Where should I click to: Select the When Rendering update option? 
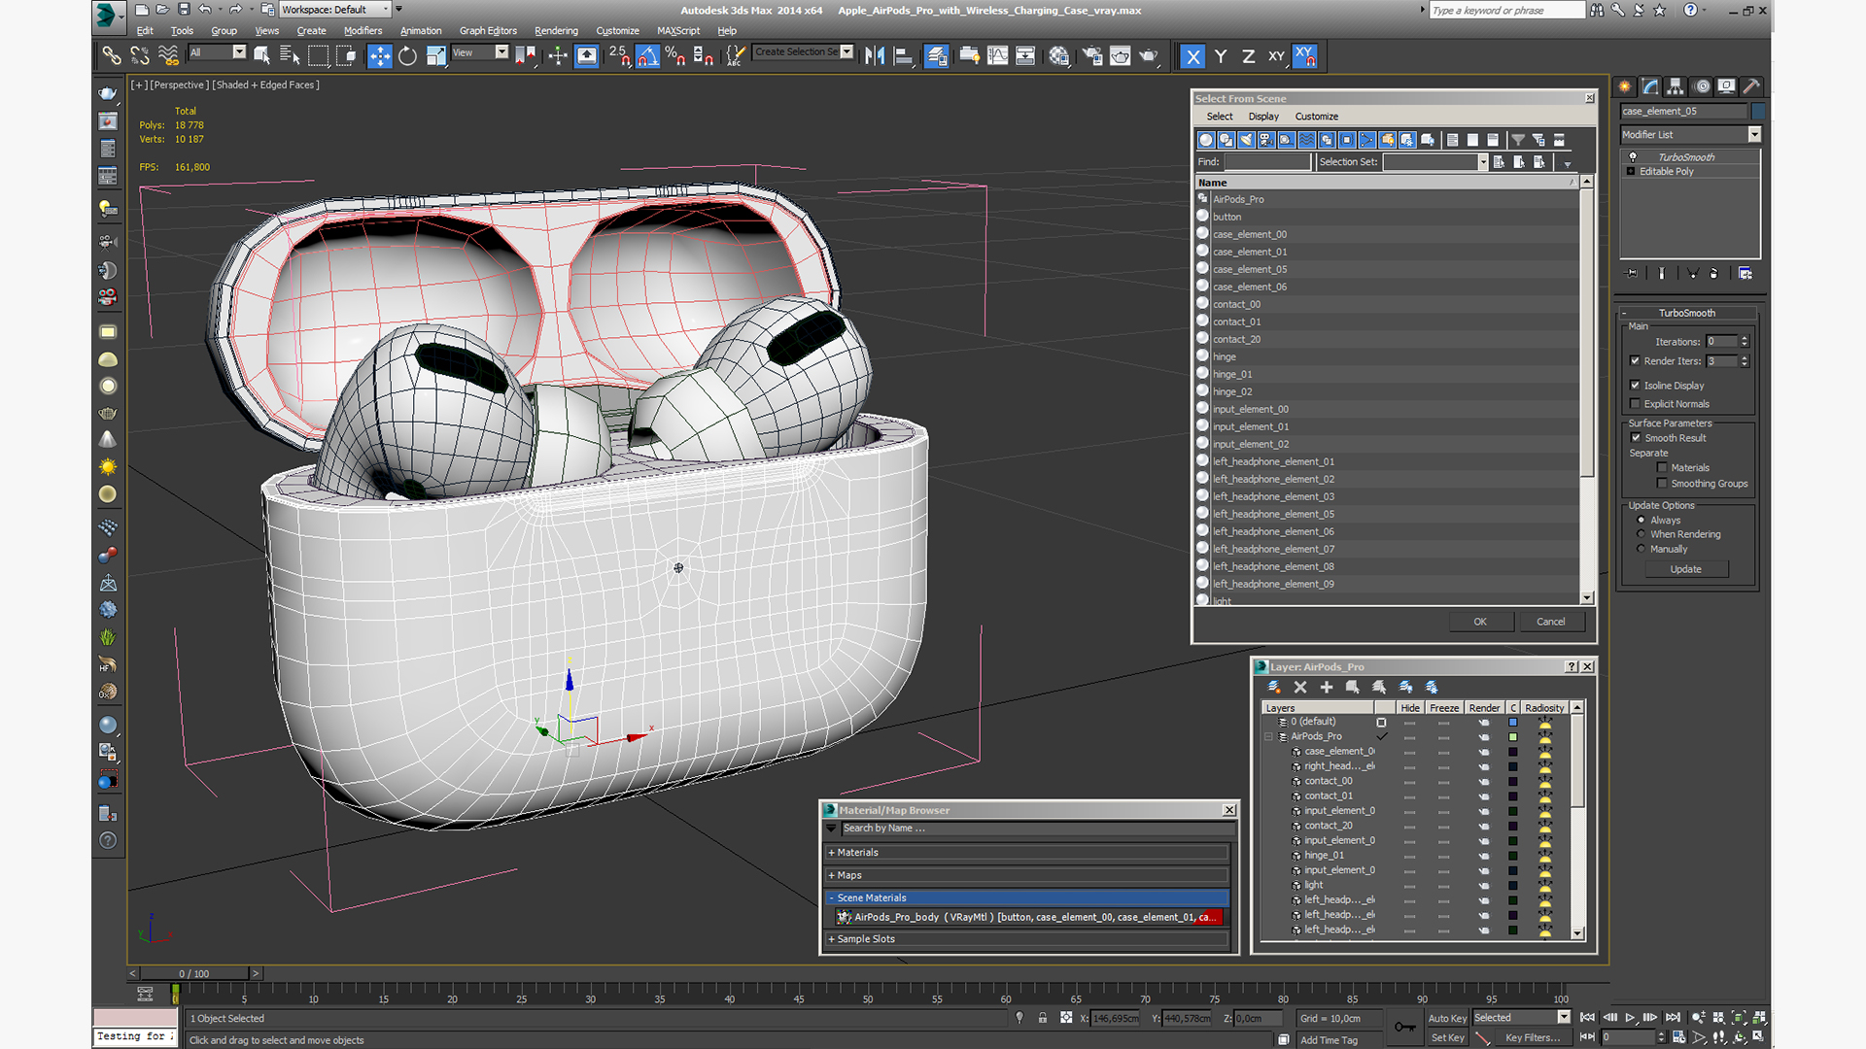(x=1641, y=534)
